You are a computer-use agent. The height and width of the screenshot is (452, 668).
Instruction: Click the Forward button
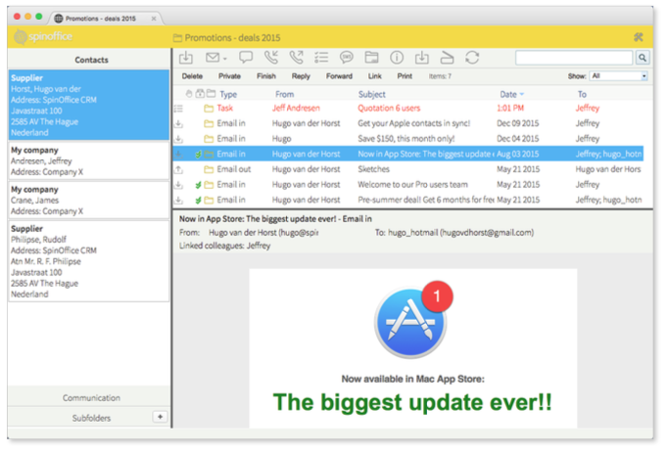pos(339,76)
